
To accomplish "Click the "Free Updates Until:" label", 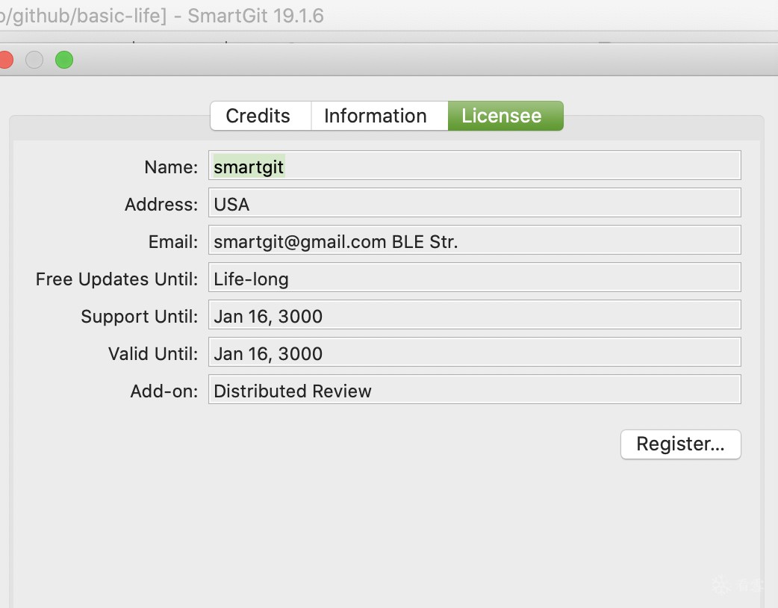I will [116, 279].
